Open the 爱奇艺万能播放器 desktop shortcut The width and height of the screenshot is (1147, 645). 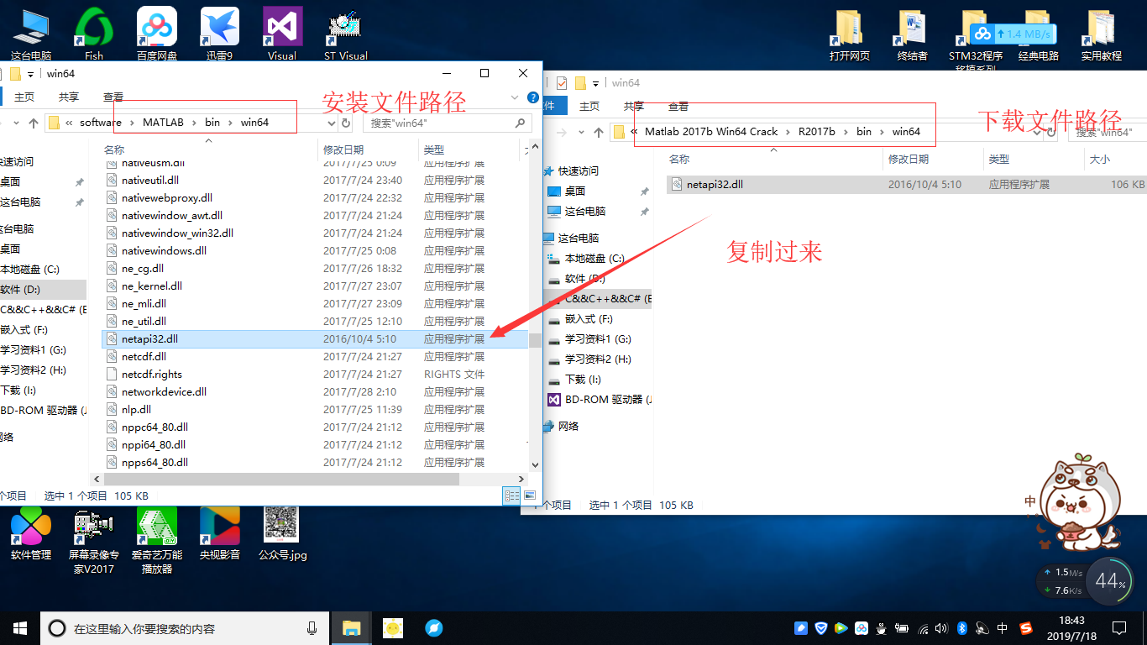(157, 540)
